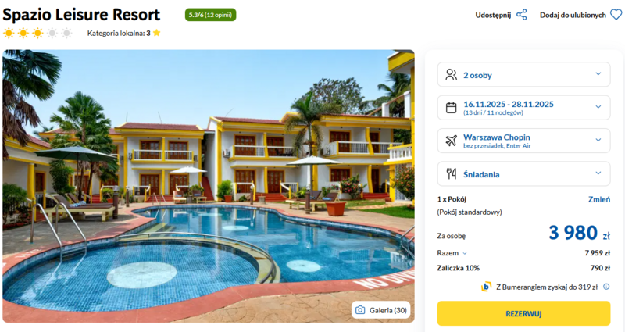Click the calendar icon by the travel dates
625x332 pixels.
[452, 108]
